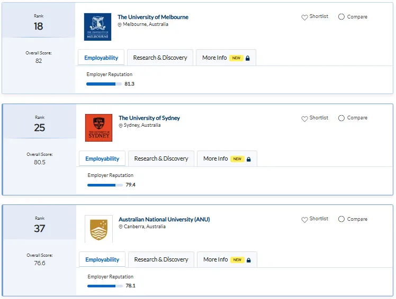Open Melbourne's Research & Discovery tab
Viewport: 396px width, 299px height.
point(160,58)
